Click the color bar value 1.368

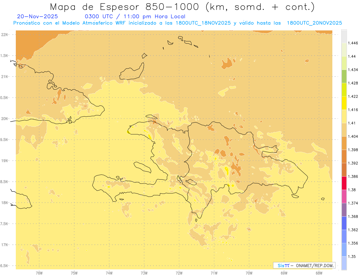pos(354,216)
